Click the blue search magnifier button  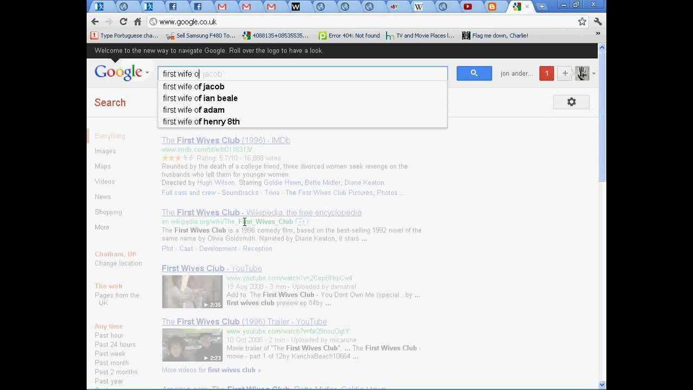[x=474, y=73]
